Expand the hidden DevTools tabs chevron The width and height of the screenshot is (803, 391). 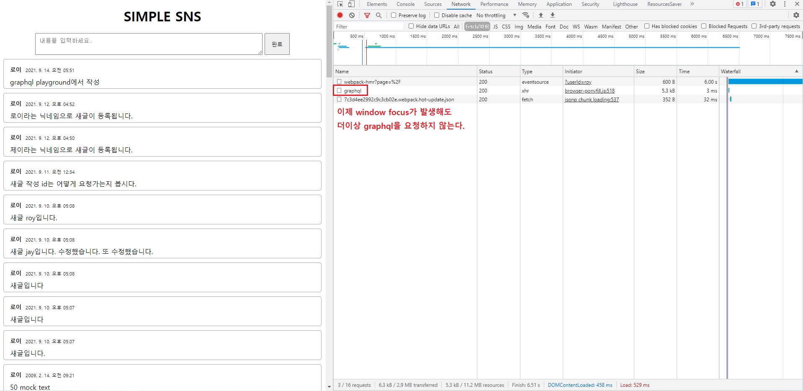click(x=692, y=4)
